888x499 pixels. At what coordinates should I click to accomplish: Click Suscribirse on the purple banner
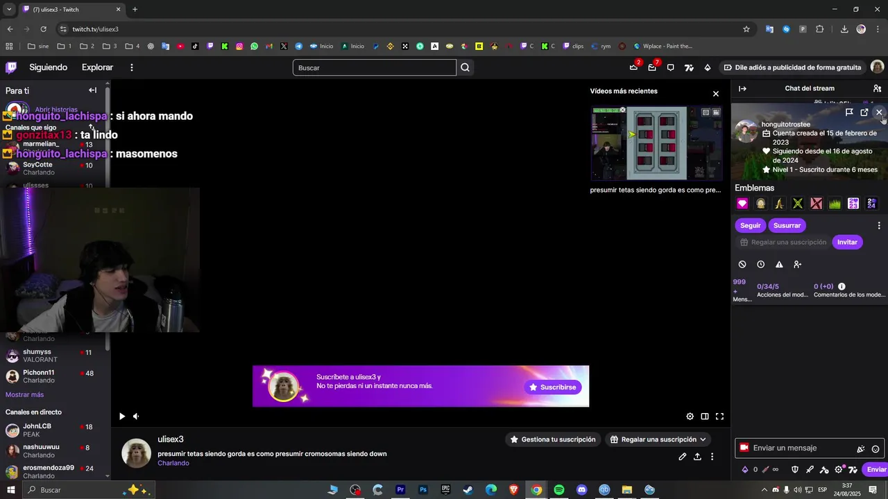(x=553, y=387)
